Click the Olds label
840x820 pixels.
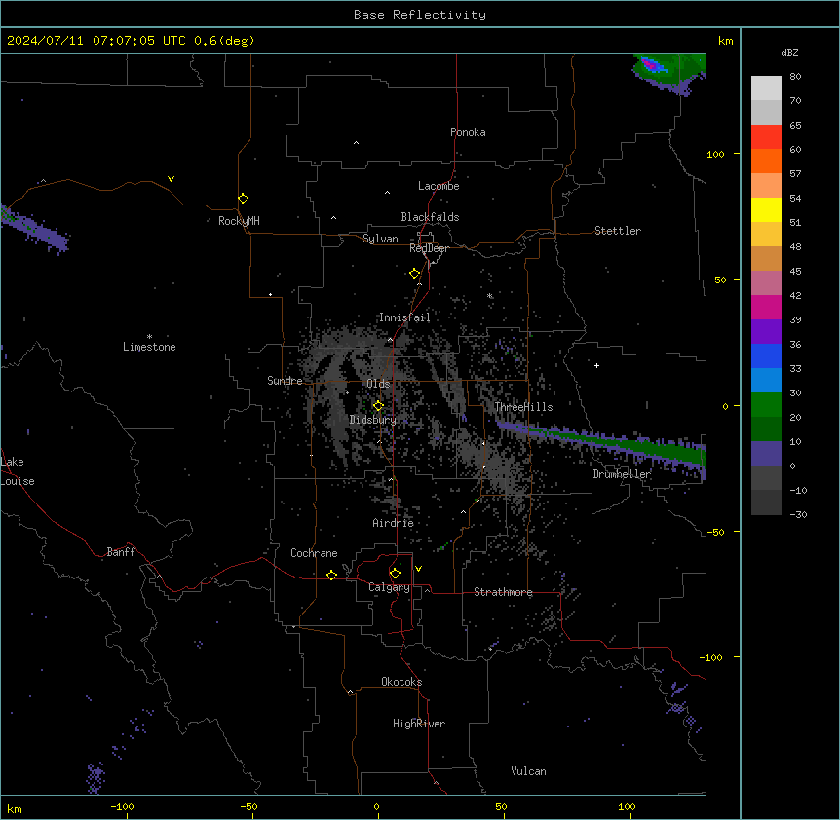click(378, 384)
